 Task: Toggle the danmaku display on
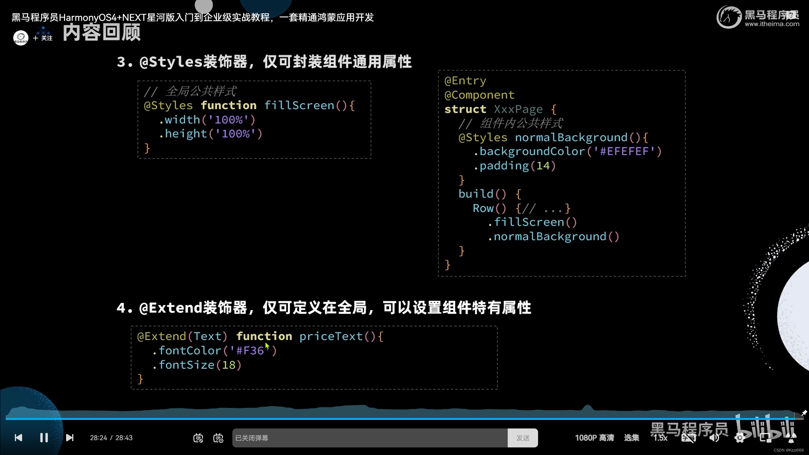click(x=198, y=438)
